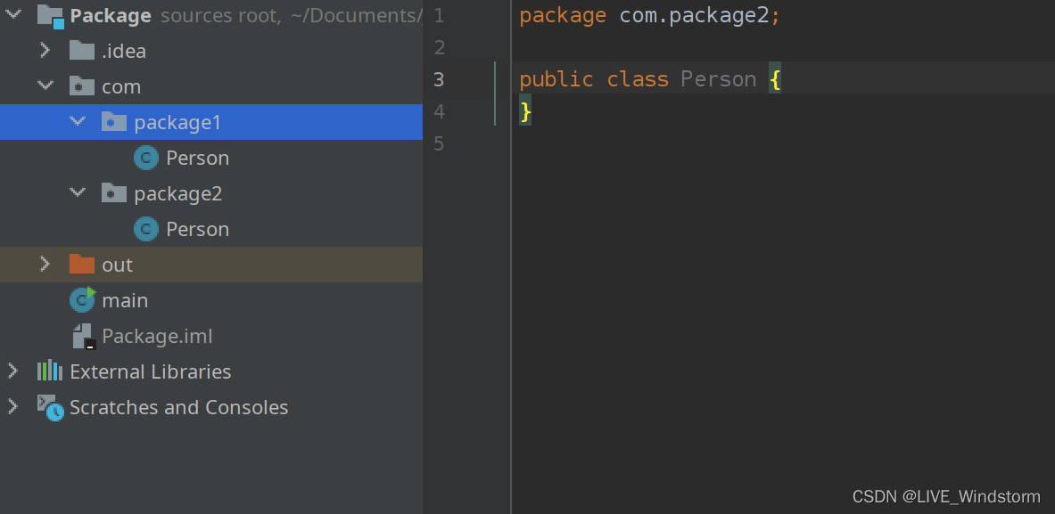Viewport: 1055px width, 514px height.
Task: Collapse the com package node
Action: (x=45, y=86)
